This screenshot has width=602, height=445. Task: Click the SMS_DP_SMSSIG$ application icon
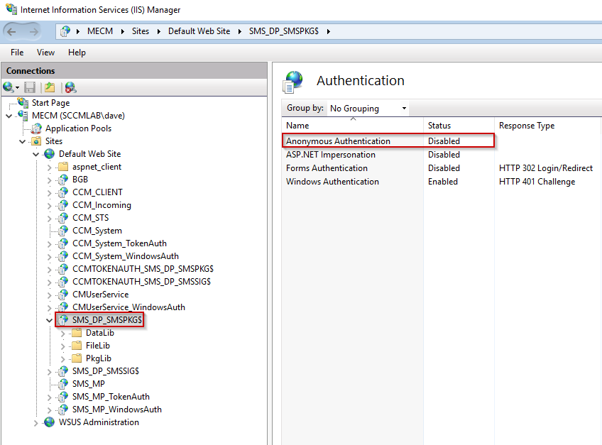coord(62,371)
